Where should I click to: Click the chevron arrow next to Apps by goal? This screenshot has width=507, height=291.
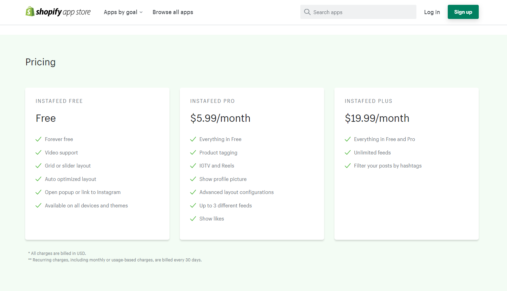pyautogui.click(x=141, y=12)
